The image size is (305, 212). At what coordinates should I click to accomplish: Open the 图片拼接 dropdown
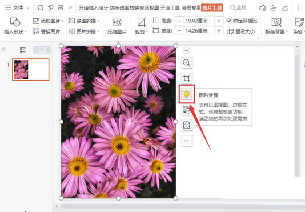tap(84, 31)
